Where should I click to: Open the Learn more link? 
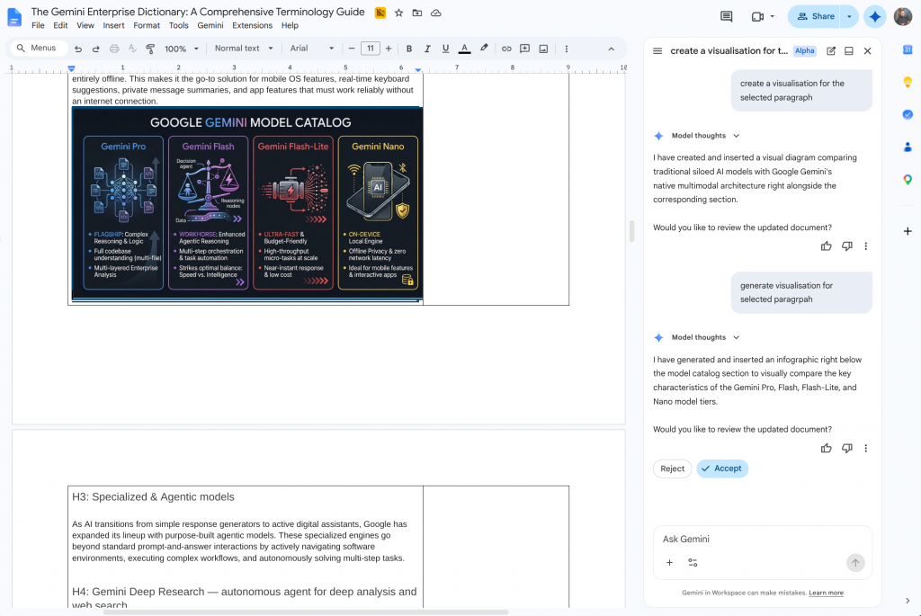pos(826,594)
